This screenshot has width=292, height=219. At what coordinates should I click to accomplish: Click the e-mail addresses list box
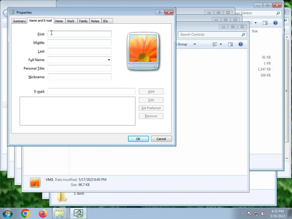(x=78, y=111)
